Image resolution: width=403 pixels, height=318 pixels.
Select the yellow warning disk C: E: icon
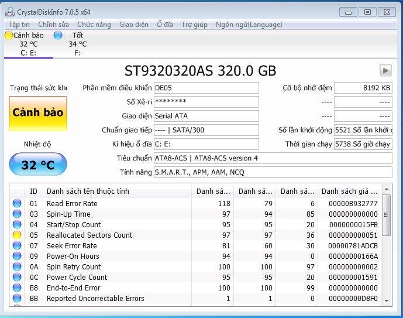click(x=9, y=35)
